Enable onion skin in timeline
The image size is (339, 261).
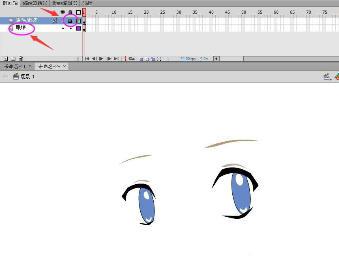141,59
